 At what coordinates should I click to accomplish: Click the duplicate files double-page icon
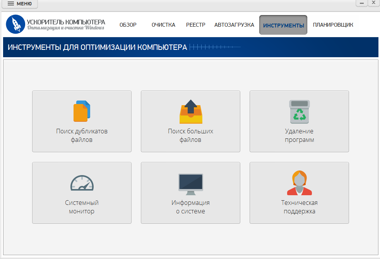82,111
